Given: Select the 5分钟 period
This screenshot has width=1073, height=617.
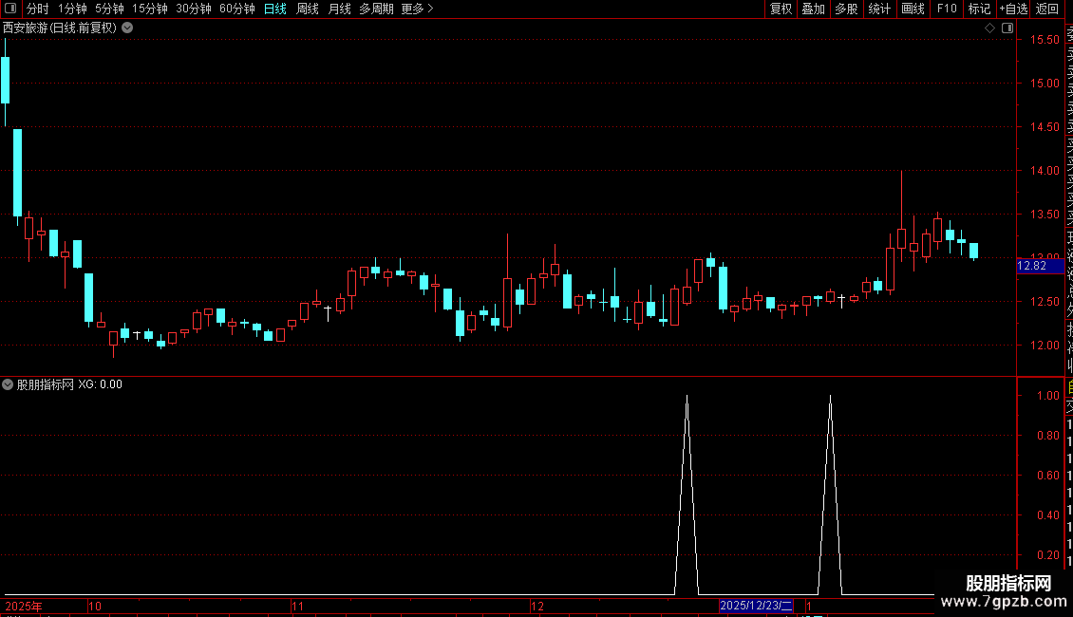Looking at the screenshot, I should 109,9.
